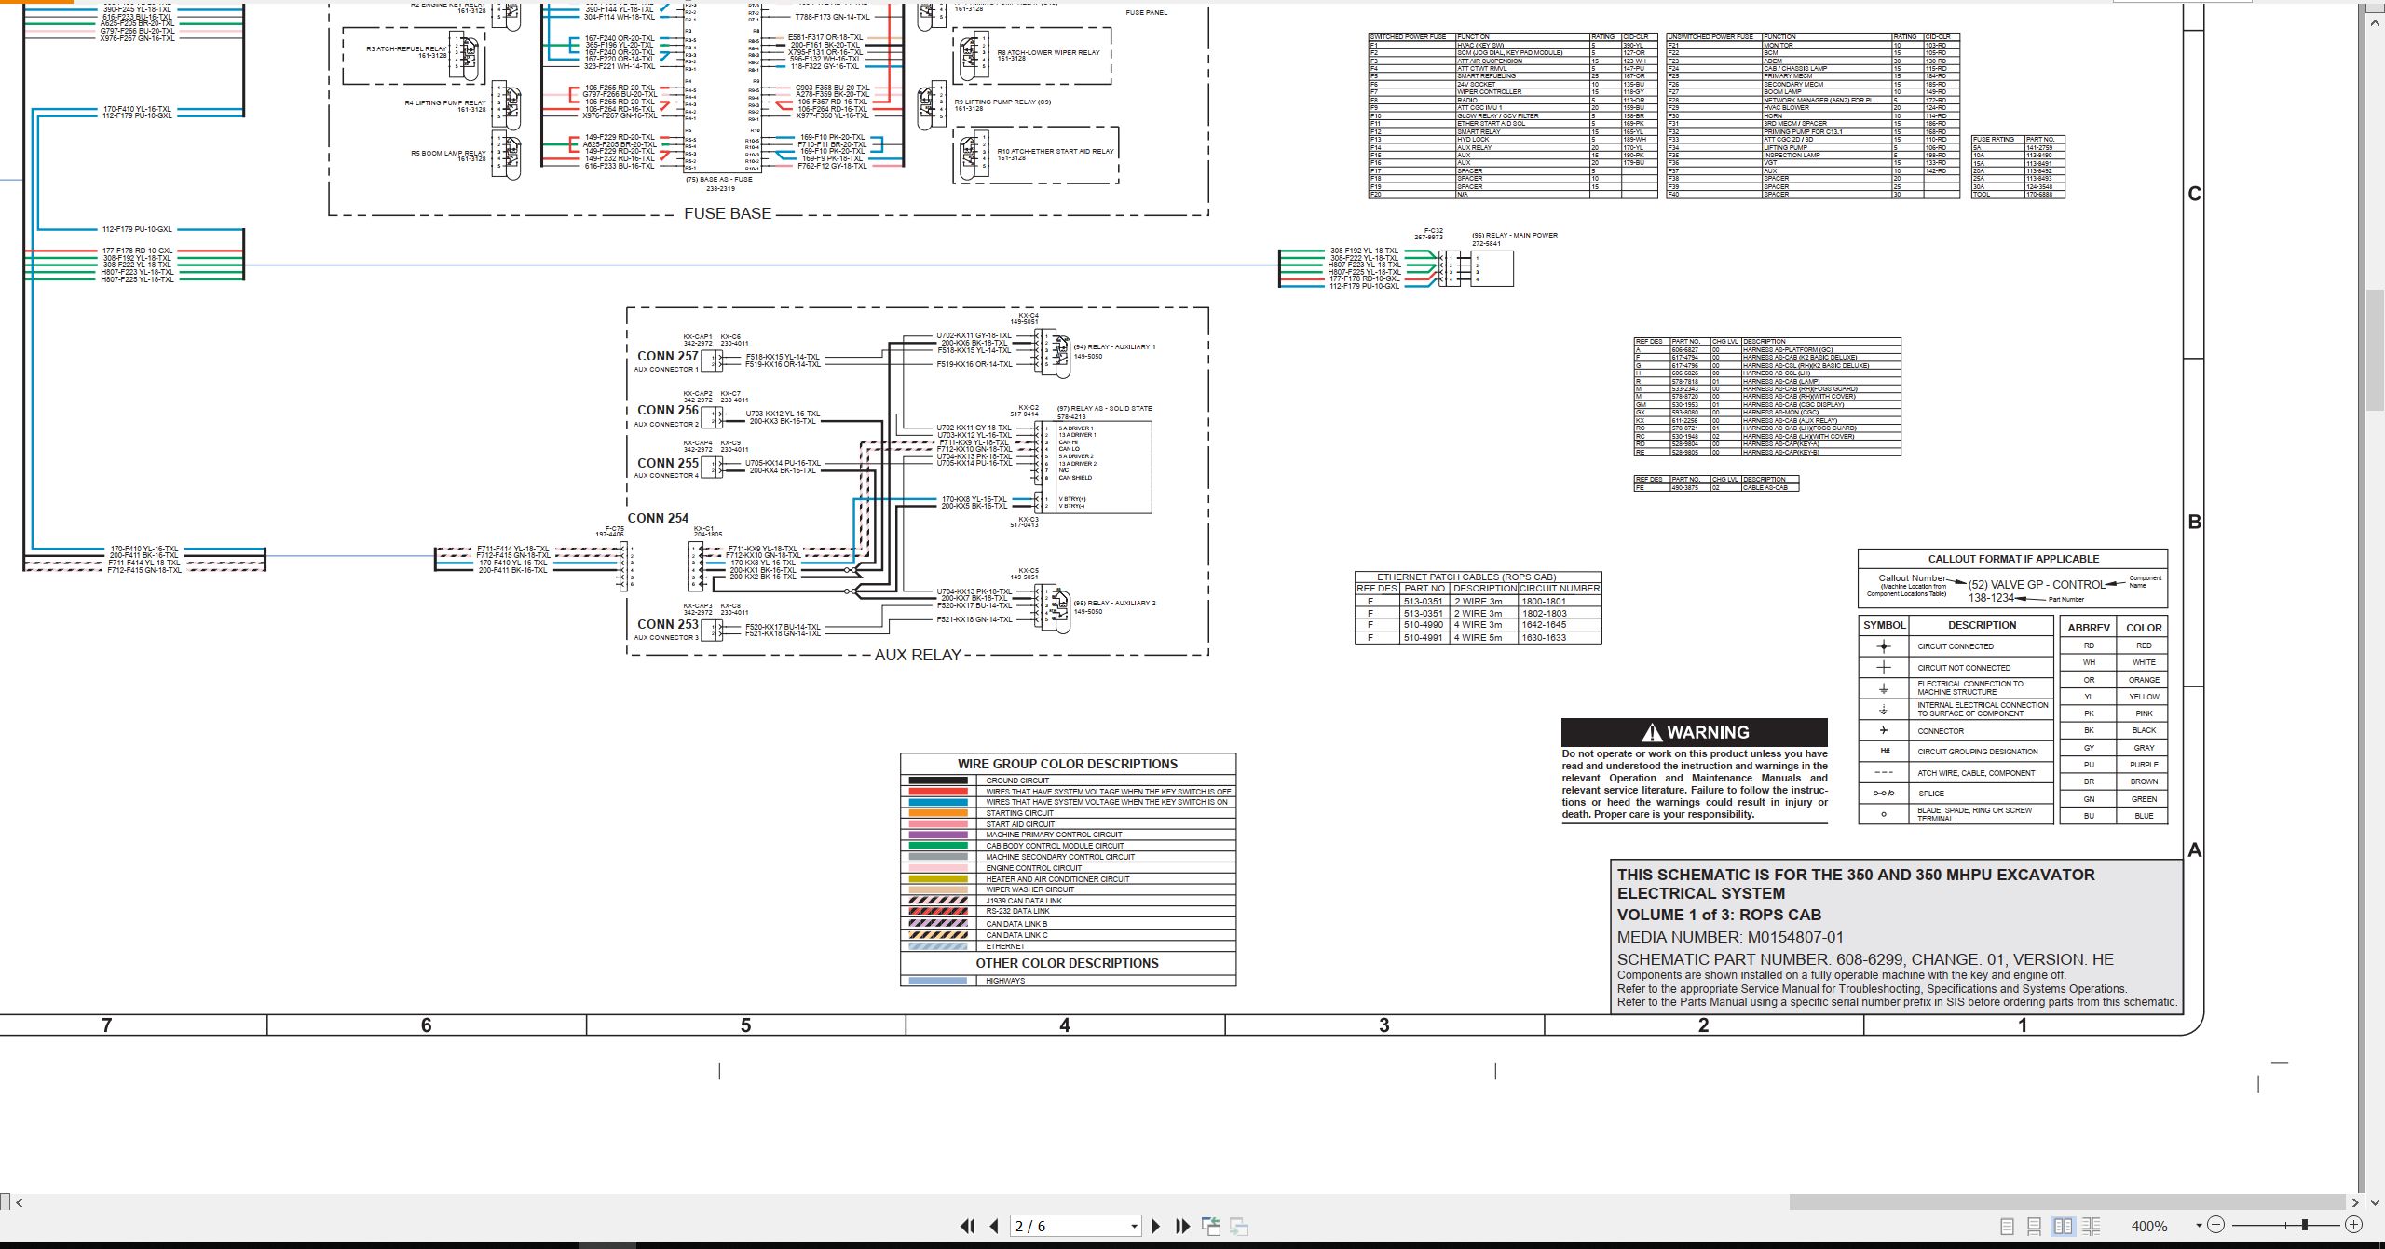This screenshot has width=2385, height=1249.
Task: Click the VOLUME 1 of 3: ROPS CAB title
Action: [1719, 915]
